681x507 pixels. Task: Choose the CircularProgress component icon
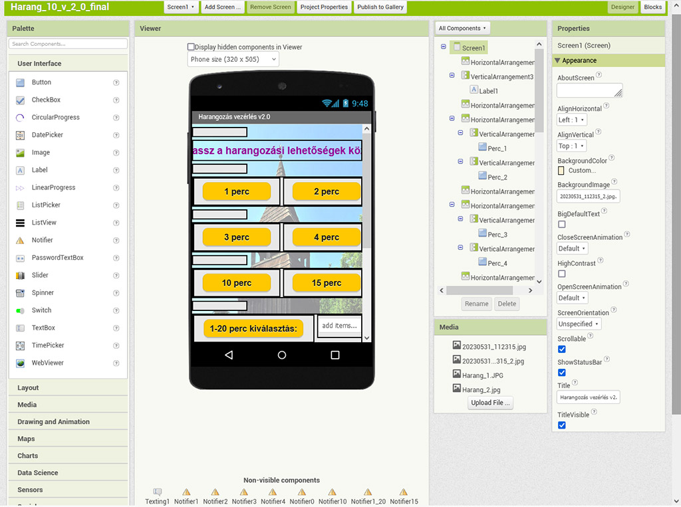pyautogui.click(x=20, y=118)
